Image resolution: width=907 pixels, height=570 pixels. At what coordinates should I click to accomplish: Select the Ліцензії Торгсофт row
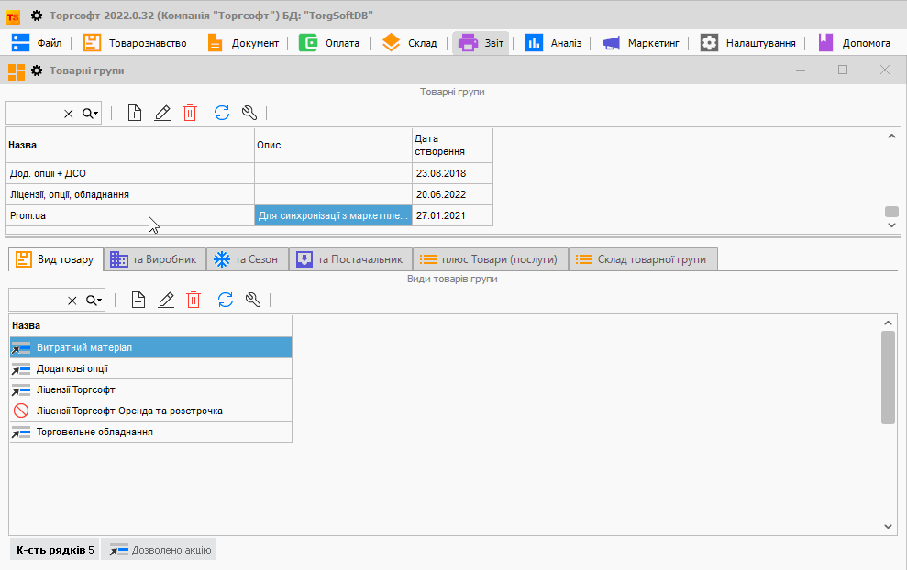76,389
